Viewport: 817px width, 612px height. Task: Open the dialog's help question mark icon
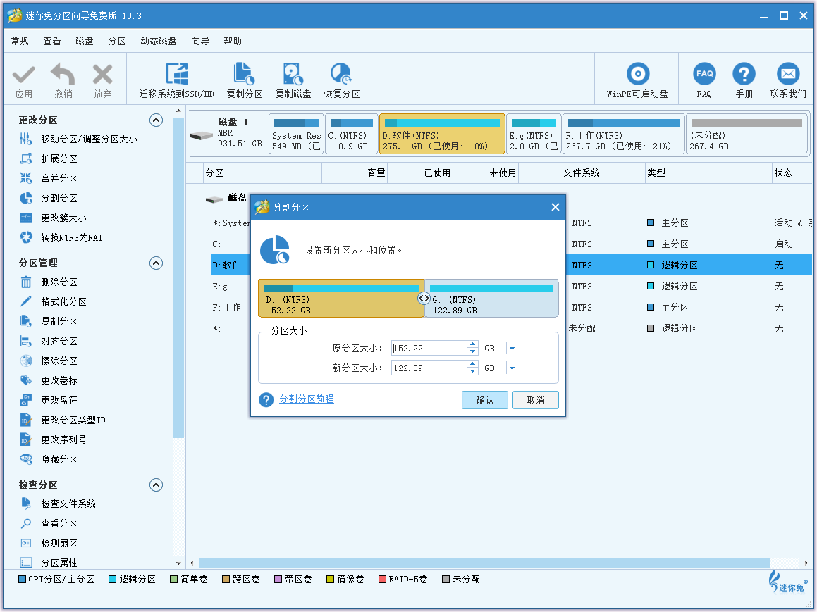point(266,400)
